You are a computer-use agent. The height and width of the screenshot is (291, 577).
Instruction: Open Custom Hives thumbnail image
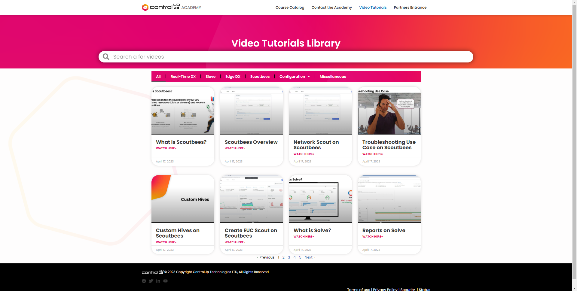coord(183,199)
